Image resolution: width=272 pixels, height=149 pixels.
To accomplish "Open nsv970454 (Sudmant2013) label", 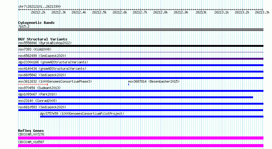I will [39, 88].
